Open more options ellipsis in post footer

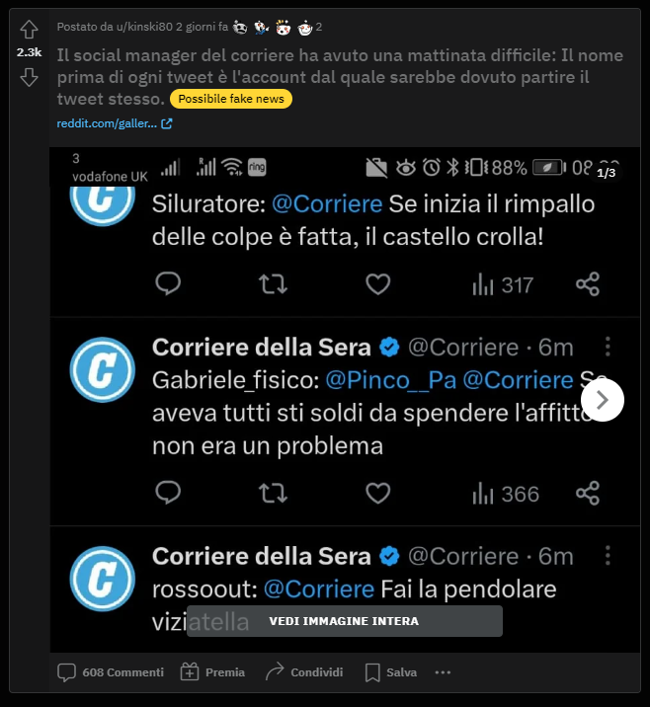443,672
